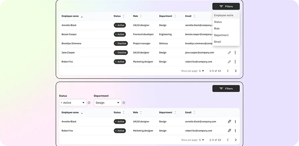Open the kebab menu for Annette Black in the filtered table
The image size is (299, 146).
(x=235, y=121)
